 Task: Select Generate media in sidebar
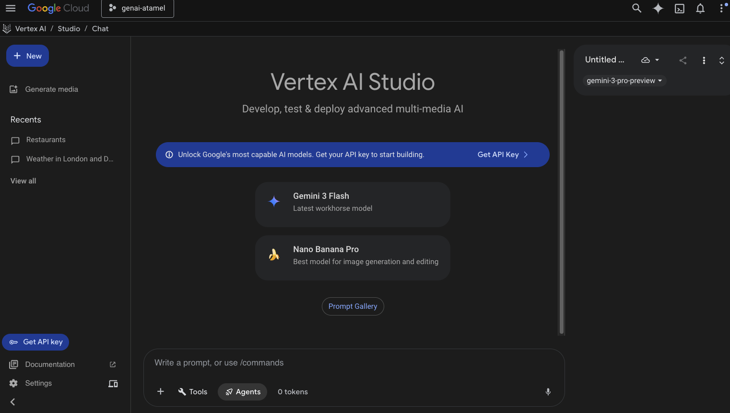(x=51, y=89)
